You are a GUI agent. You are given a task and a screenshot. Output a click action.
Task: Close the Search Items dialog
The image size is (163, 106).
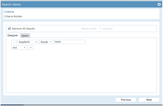[159, 4]
